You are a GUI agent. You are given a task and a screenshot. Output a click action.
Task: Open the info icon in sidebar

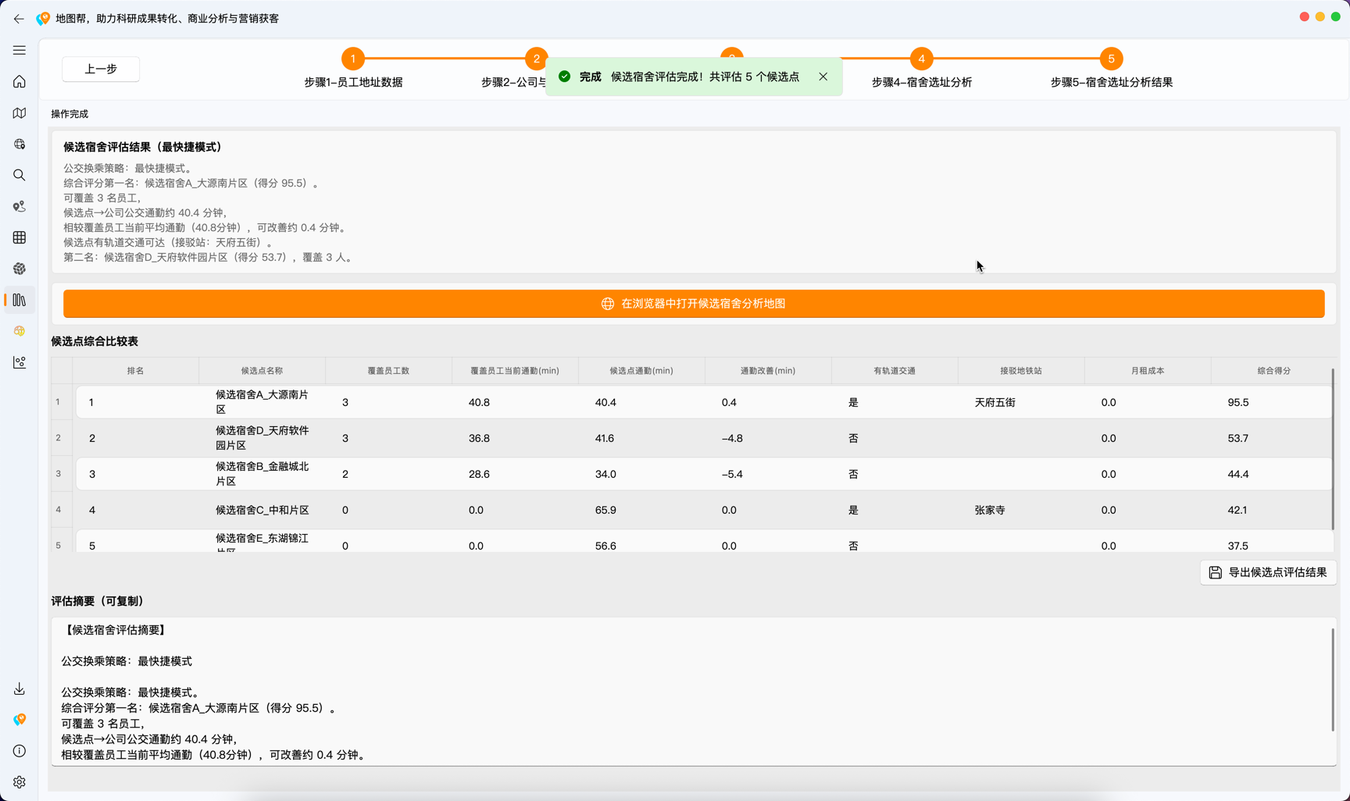20,751
